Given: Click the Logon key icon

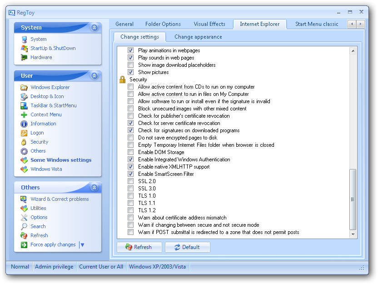Looking at the screenshot, I should pos(24,133).
